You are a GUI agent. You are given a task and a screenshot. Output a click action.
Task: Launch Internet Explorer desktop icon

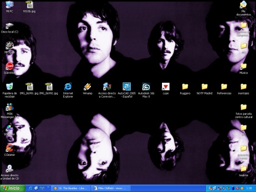68,90
